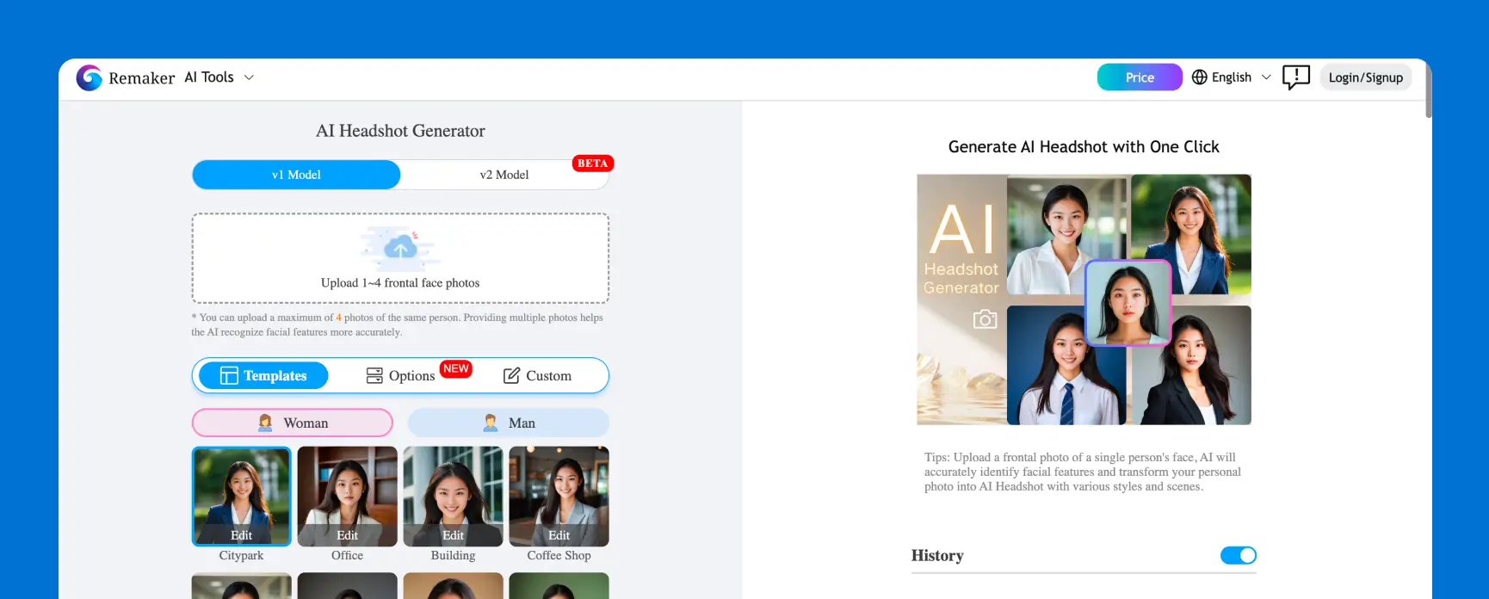Click the Office caption text

348,556
